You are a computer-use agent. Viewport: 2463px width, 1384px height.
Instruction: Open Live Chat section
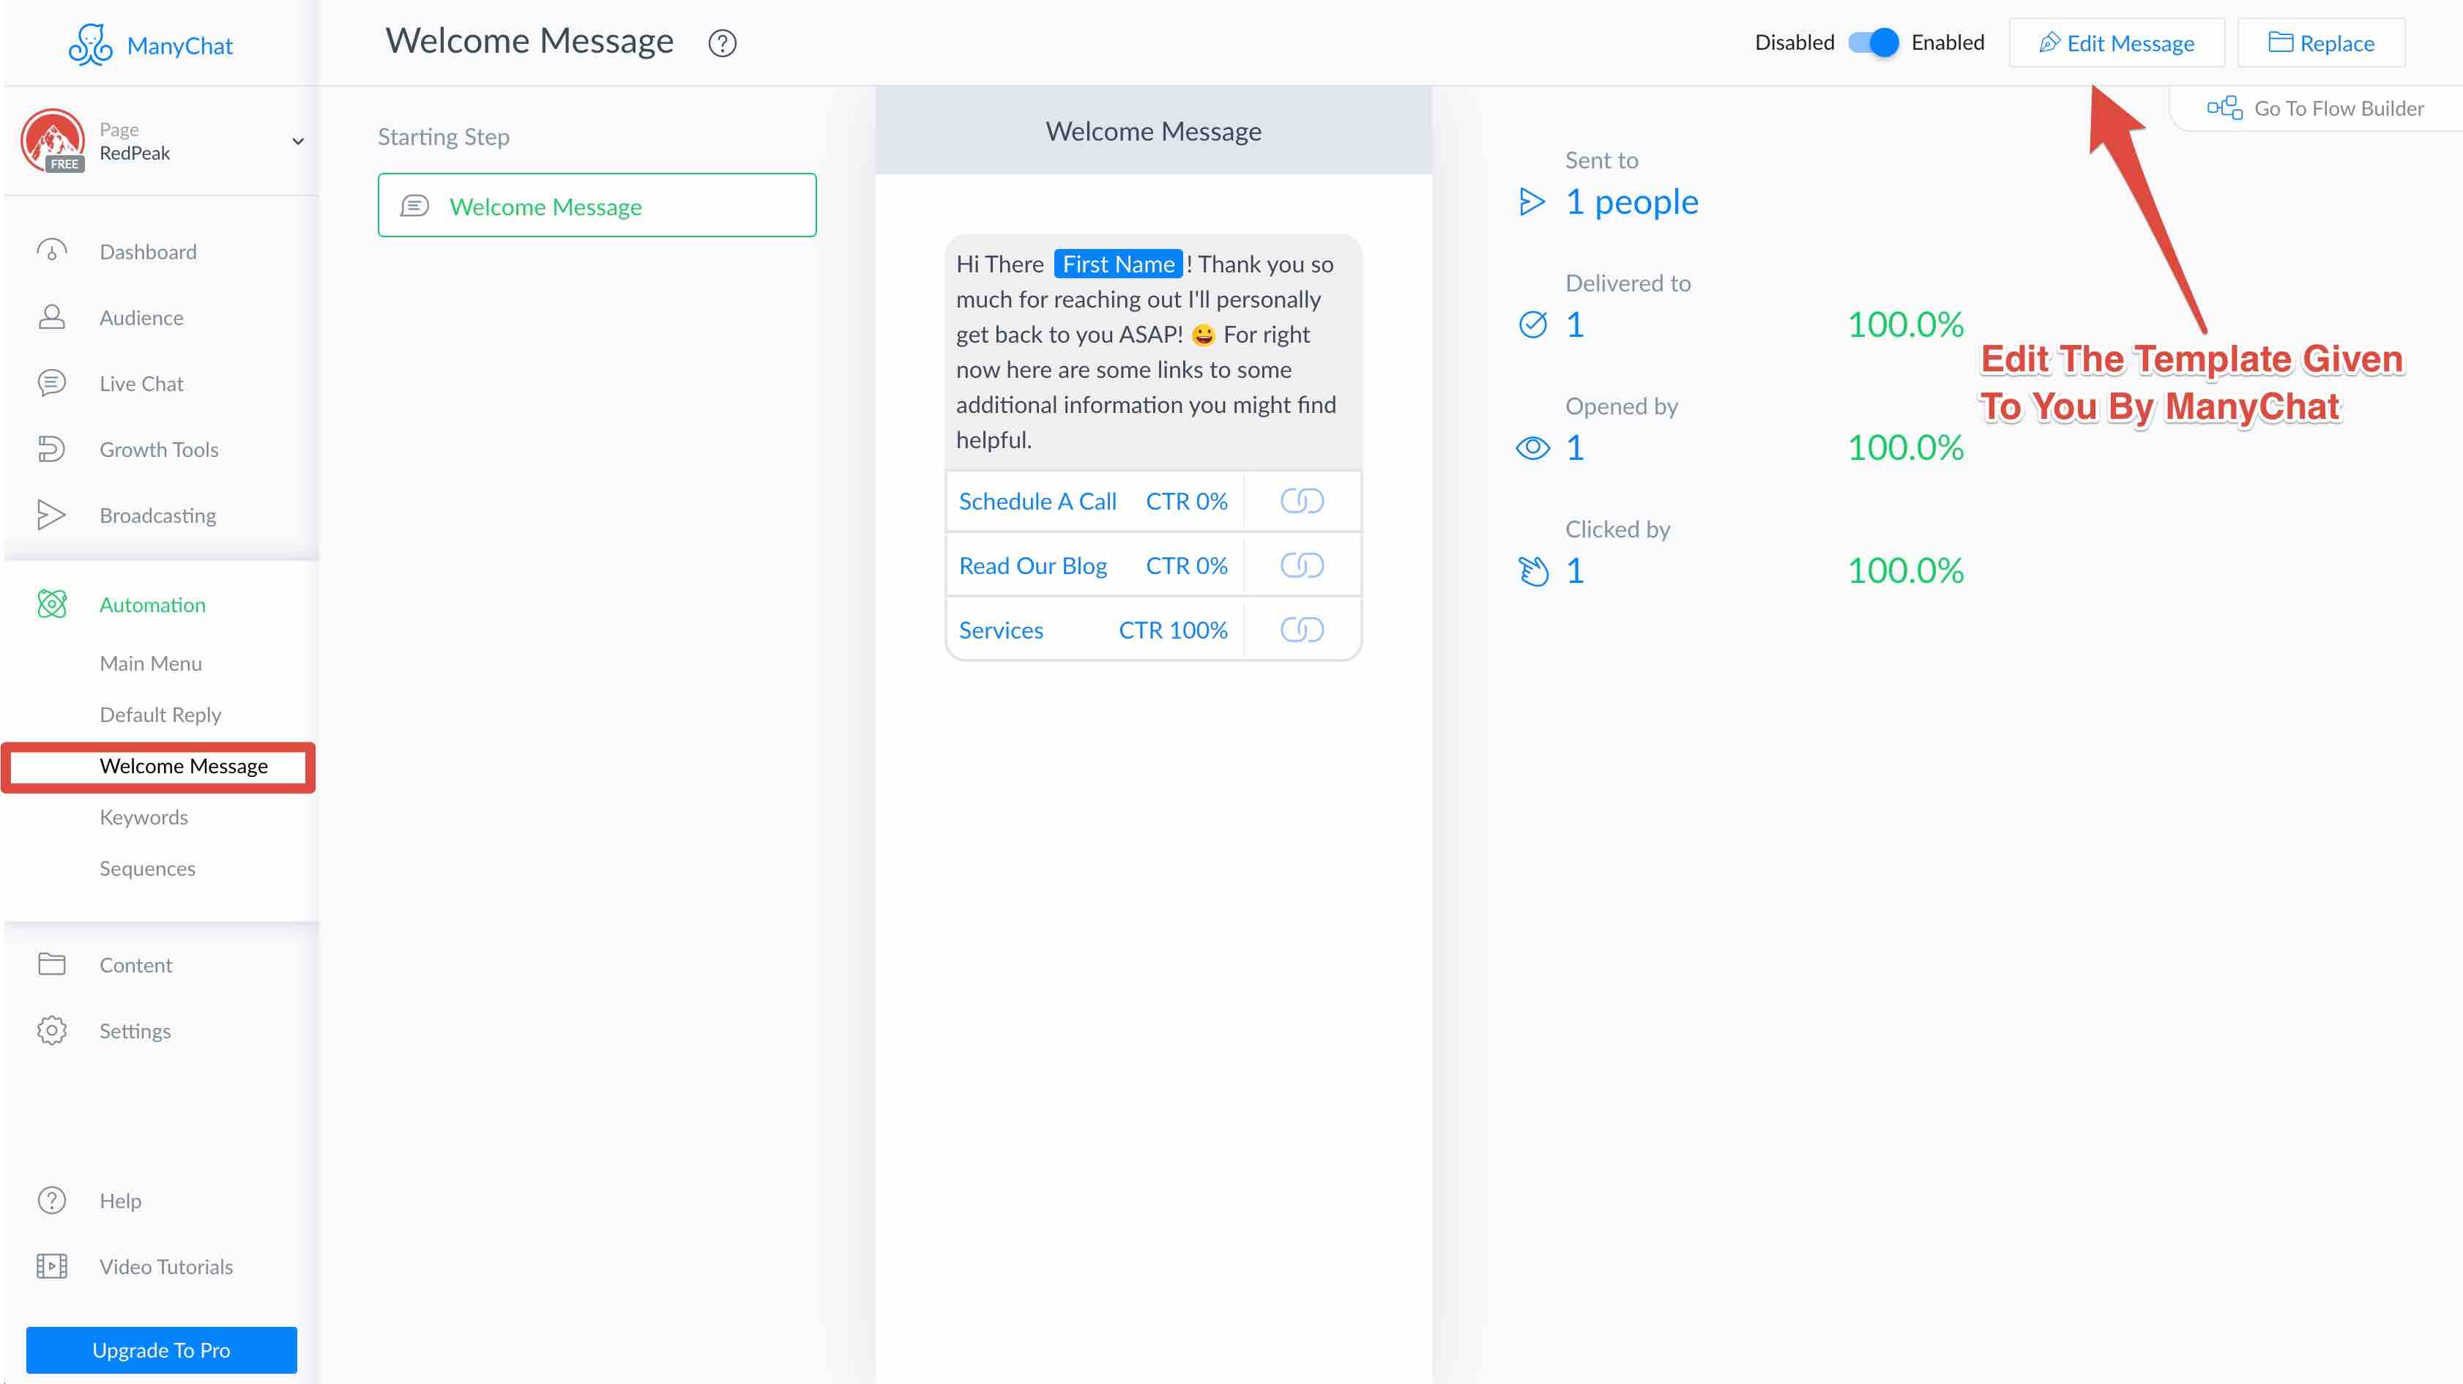coord(141,384)
